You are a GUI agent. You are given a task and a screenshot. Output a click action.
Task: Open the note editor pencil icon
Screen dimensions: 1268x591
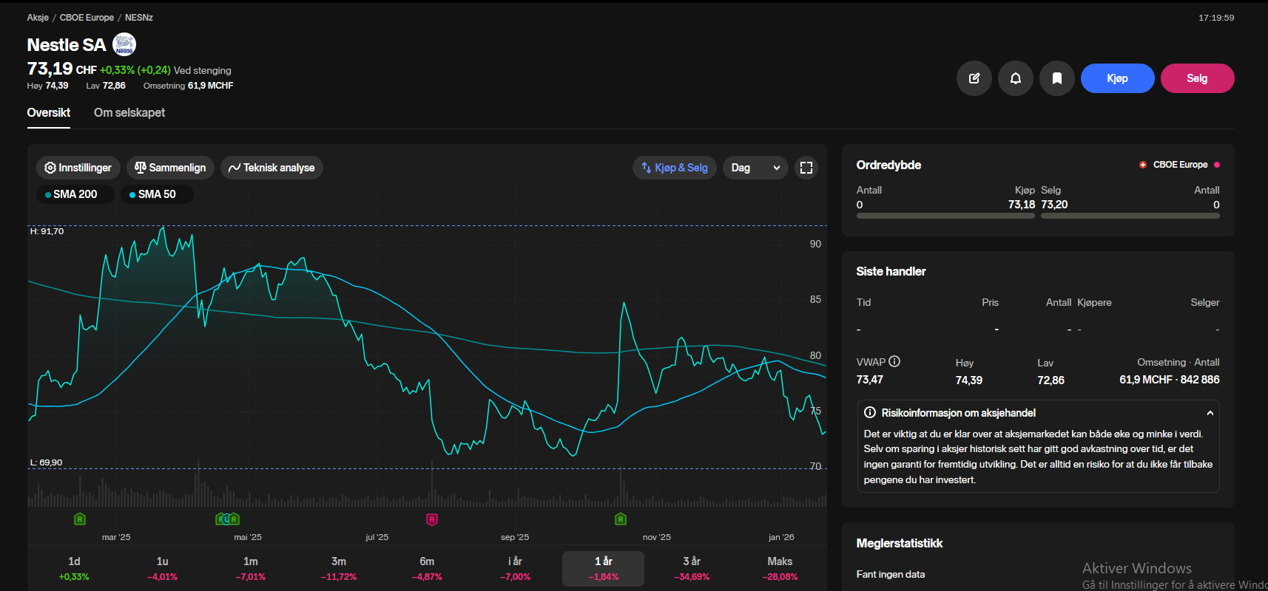point(974,78)
